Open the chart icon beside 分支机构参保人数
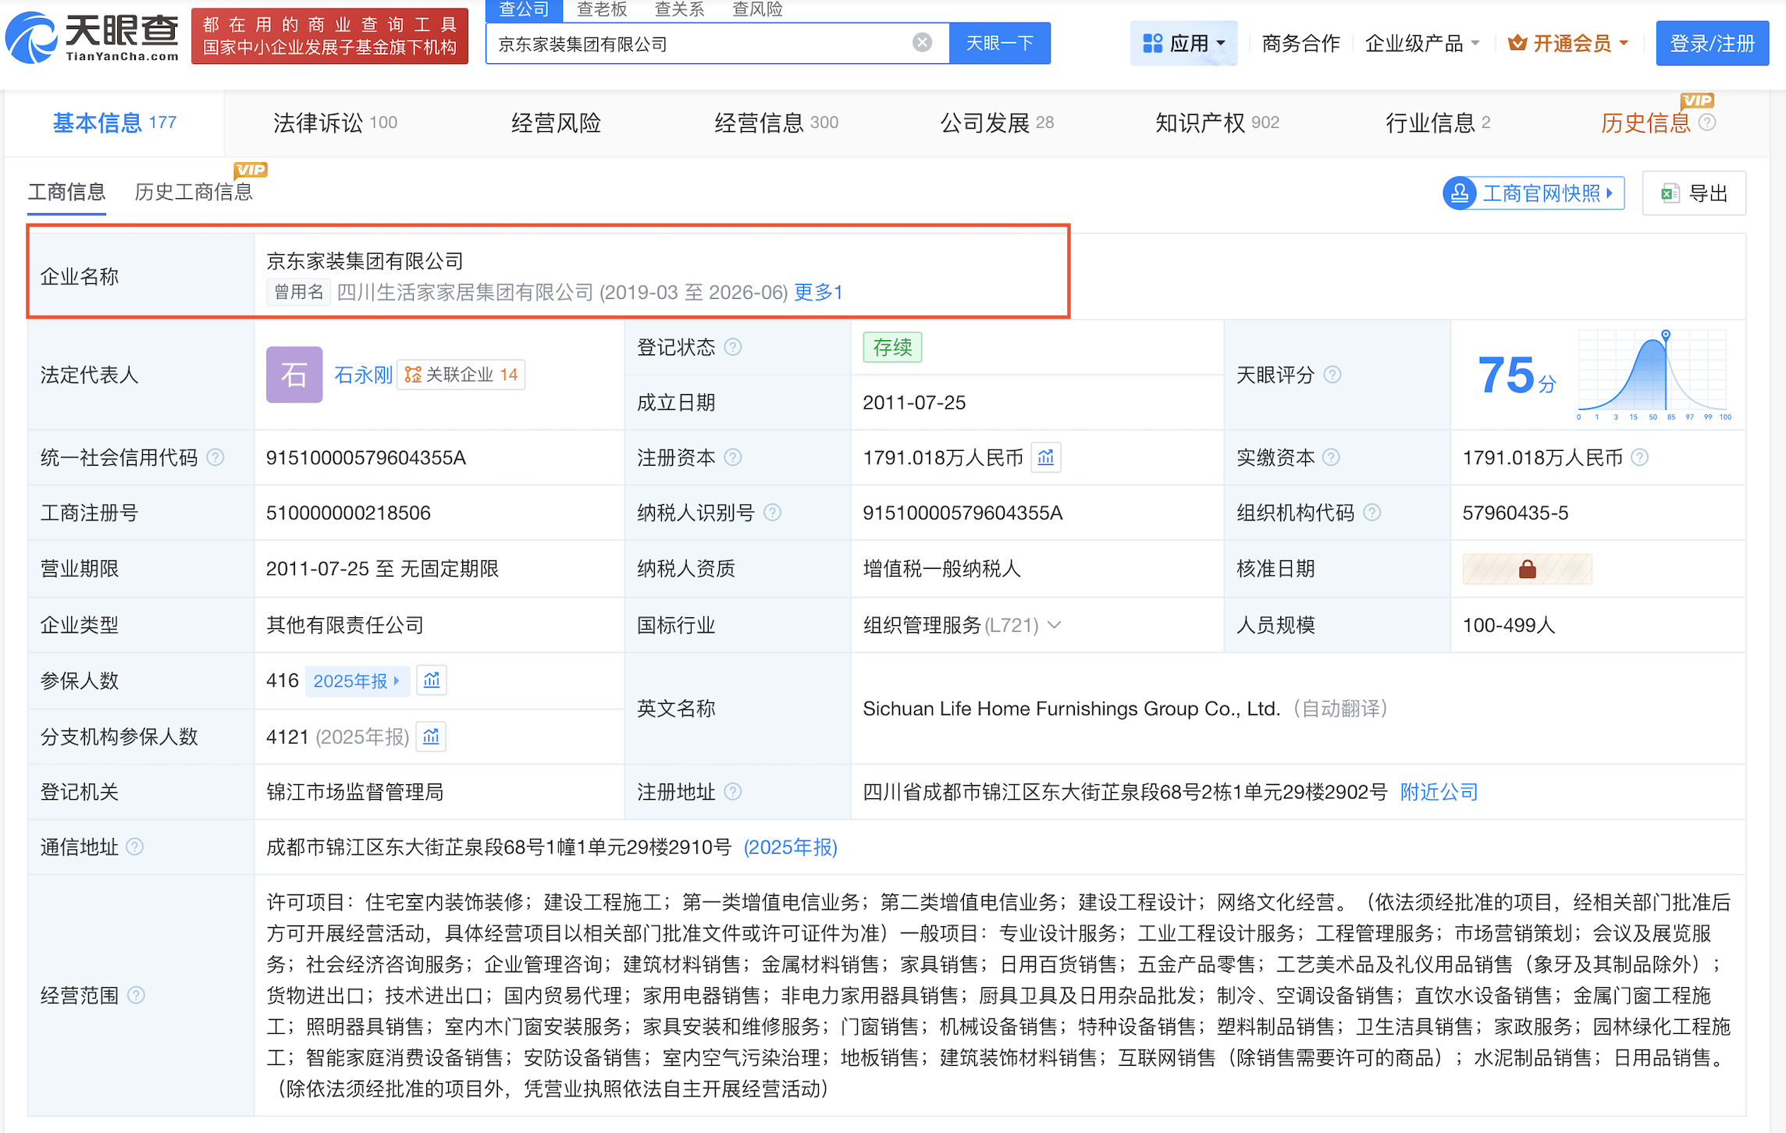This screenshot has height=1133, width=1786. pyautogui.click(x=431, y=737)
